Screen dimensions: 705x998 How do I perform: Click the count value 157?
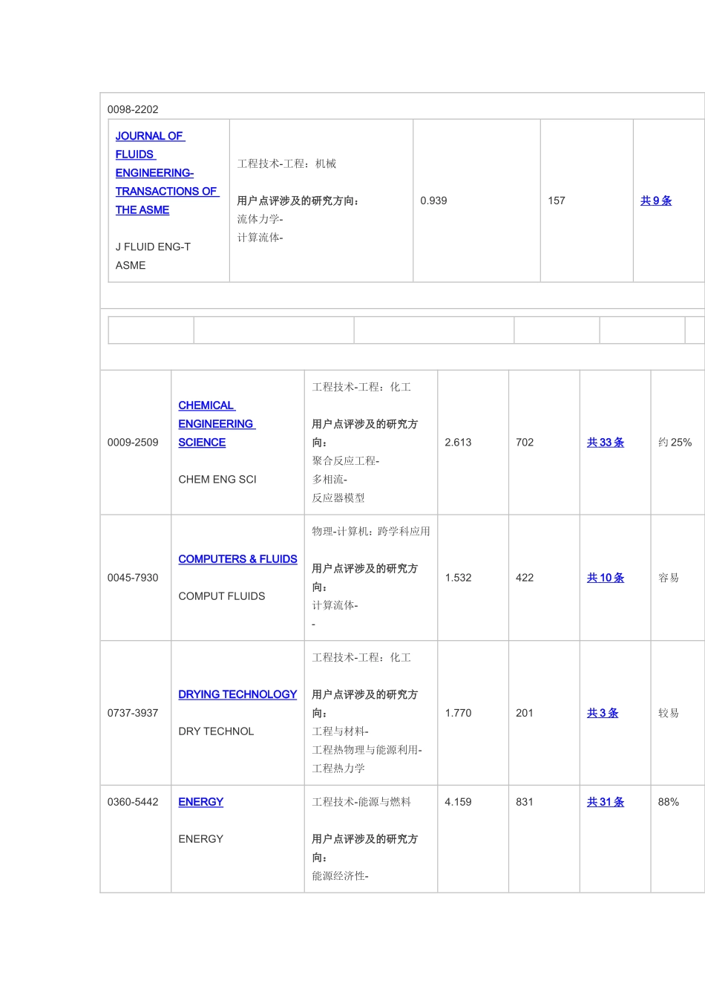557,200
